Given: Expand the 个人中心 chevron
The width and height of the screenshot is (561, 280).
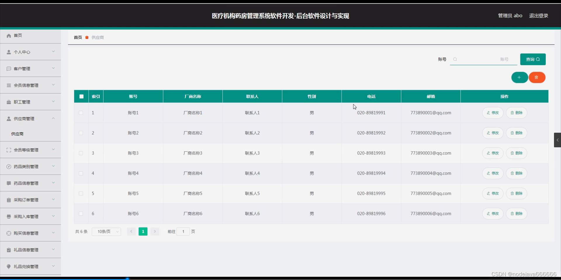Looking at the screenshot, I should coord(53,52).
